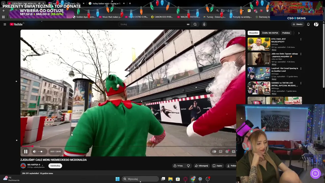
Task: Select the Wszystkie filter chip
Action: coord(253,33)
